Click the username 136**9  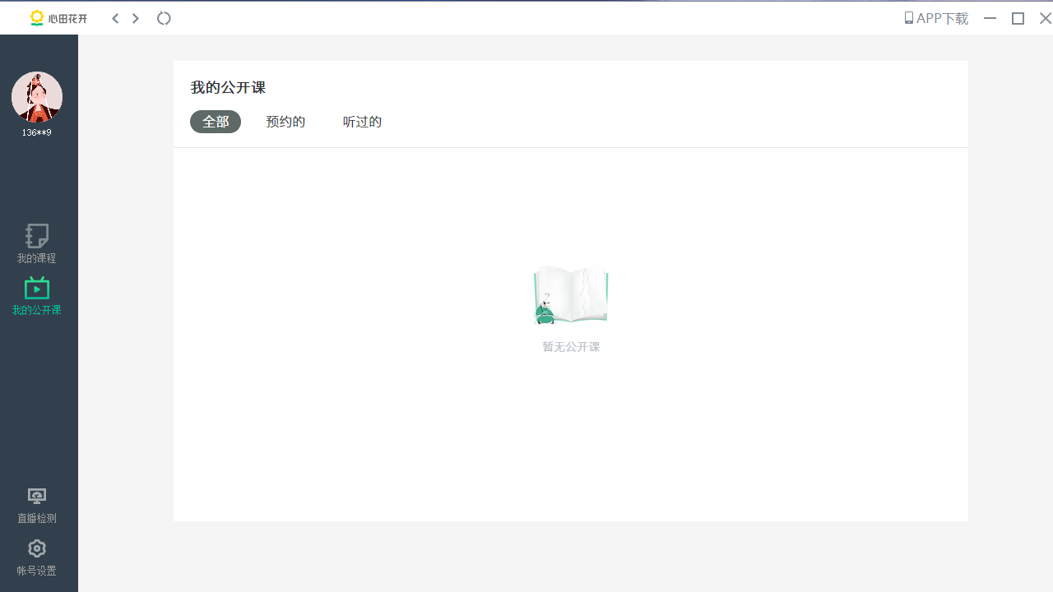point(37,132)
